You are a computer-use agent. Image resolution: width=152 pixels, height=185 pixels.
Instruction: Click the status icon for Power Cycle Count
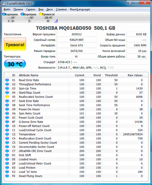[x=7, y=118]
